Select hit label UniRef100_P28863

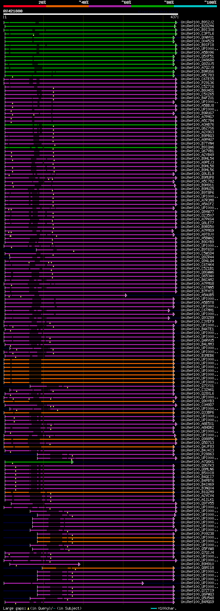[197, 454]
